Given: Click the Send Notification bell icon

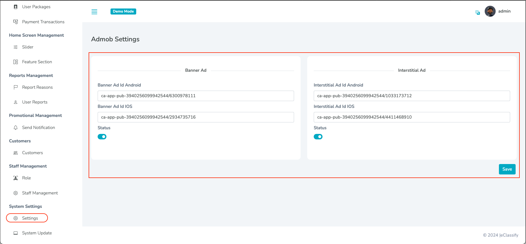Looking at the screenshot, I should tap(16, 128).
